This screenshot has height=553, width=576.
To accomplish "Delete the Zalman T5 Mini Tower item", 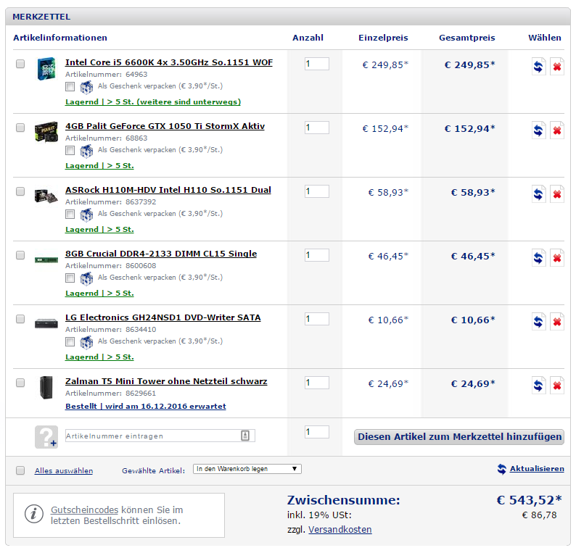I will pyautogui.click(x=557, y=386).
